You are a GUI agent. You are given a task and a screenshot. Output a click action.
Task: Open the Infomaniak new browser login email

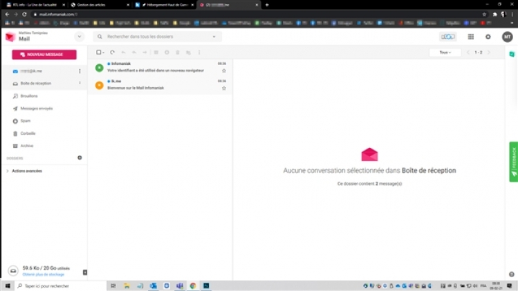(160, 67)
